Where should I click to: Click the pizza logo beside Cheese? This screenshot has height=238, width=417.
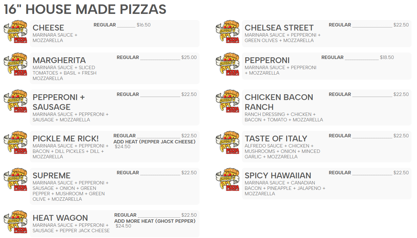(x=16, y=32)
